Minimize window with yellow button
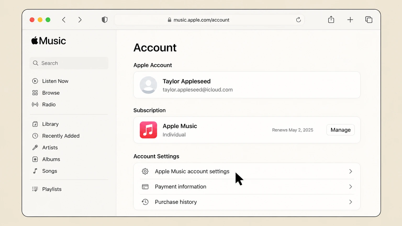 (40, 20)
